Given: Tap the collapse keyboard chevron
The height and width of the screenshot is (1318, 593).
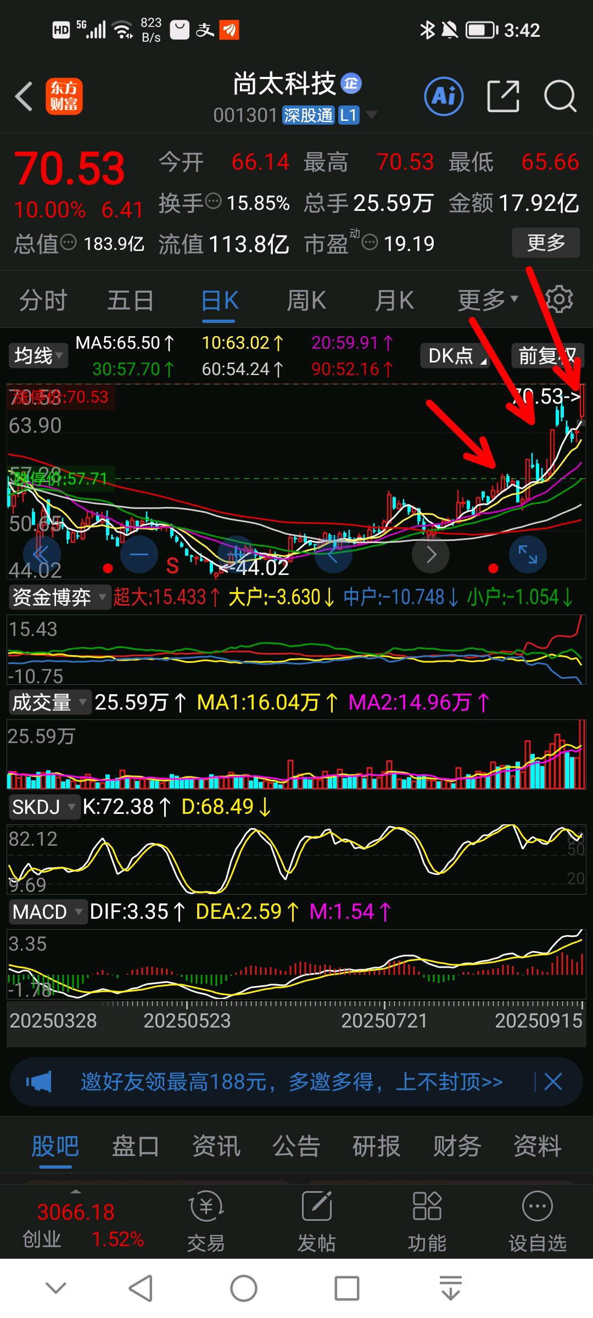Looking at the screenshot, I should click(56, 1288).
